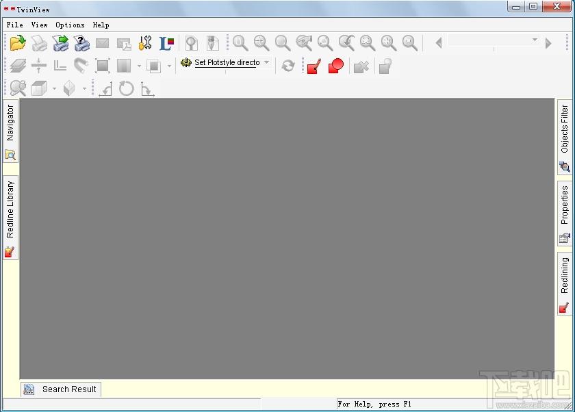Open the Redline Library side tab

tap(10, 218)
